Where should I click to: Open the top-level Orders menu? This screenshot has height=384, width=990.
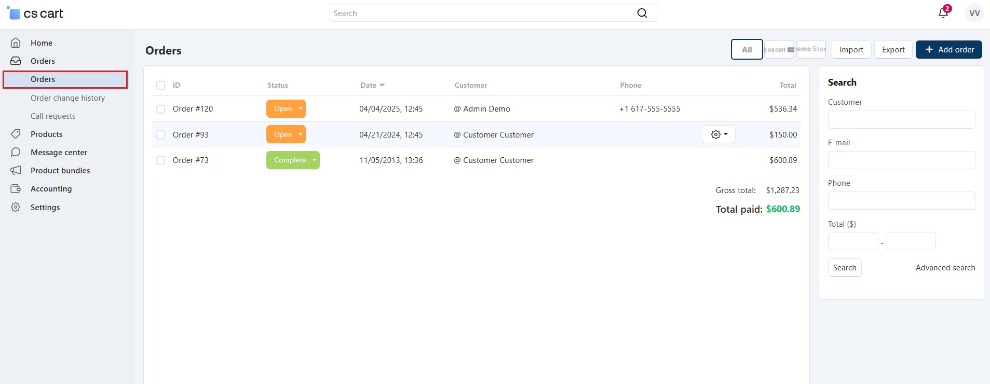point(43,61)
